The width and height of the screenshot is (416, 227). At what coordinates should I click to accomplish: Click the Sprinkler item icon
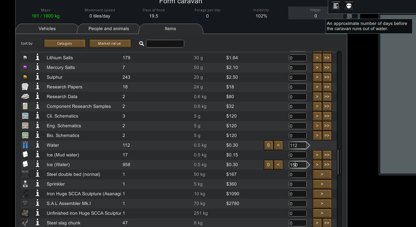tap(25, 184)
